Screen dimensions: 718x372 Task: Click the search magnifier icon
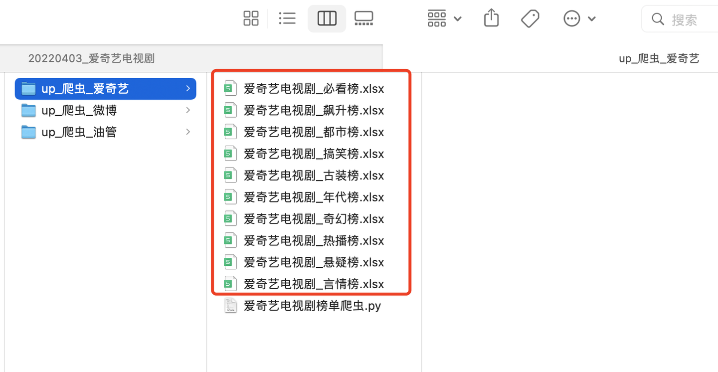(658, 19)
